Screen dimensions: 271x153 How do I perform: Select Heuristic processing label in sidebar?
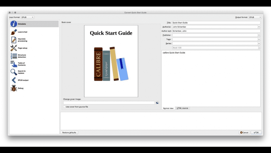[x=22, y=40]
